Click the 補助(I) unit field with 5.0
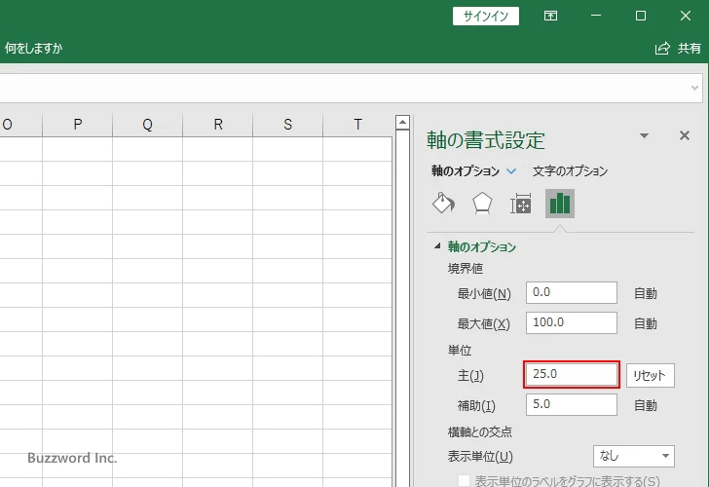 coord(571,405)
